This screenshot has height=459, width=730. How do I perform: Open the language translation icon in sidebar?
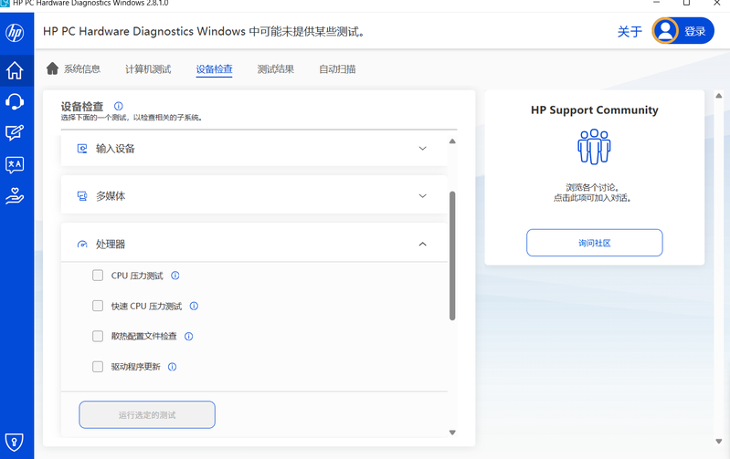(15, 164)
